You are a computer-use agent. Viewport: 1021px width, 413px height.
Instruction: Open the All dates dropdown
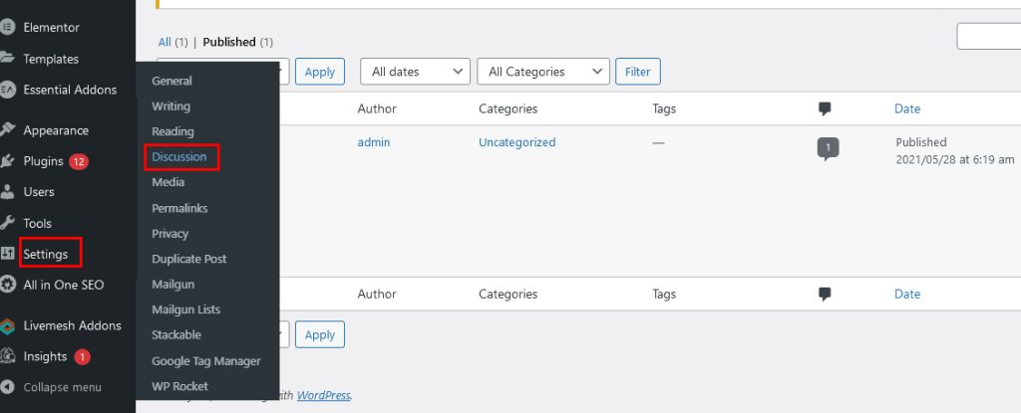pos(415,72)
